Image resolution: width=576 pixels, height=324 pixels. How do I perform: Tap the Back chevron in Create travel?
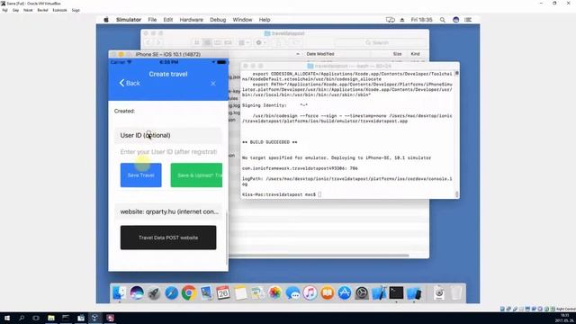point(130,83)
